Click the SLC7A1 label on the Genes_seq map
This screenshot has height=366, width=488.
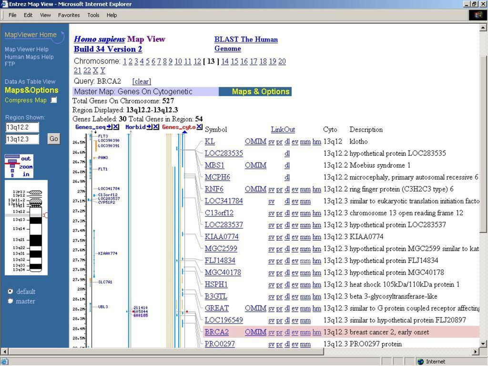pyautogui.click(x=105, y=282)
